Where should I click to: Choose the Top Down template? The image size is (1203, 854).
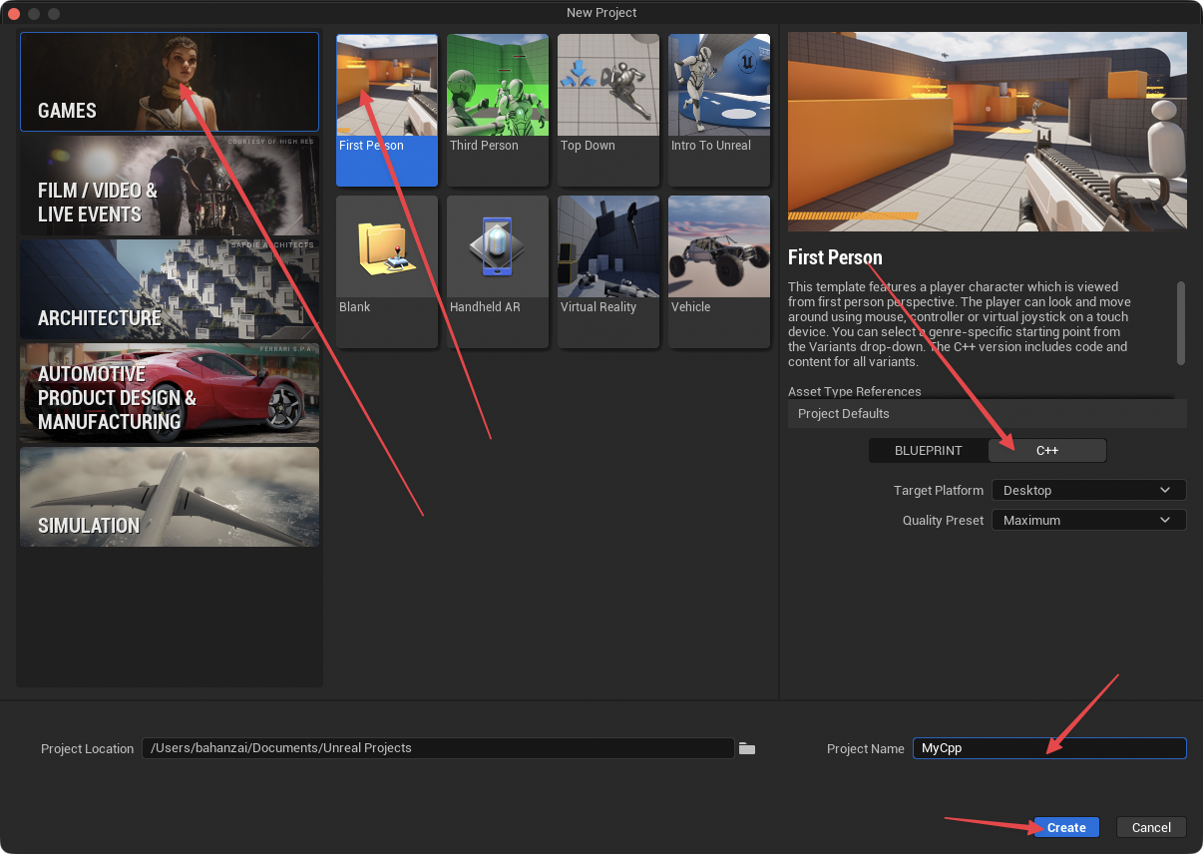tap(608, 110)
